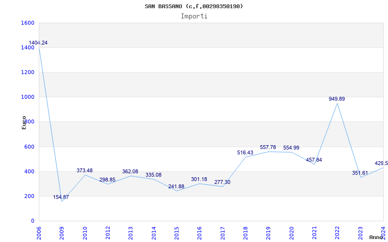Click the data label 1404.24
Image resolution: width=388 pixels, height=242 pixels.
click(x=38, y=43)
